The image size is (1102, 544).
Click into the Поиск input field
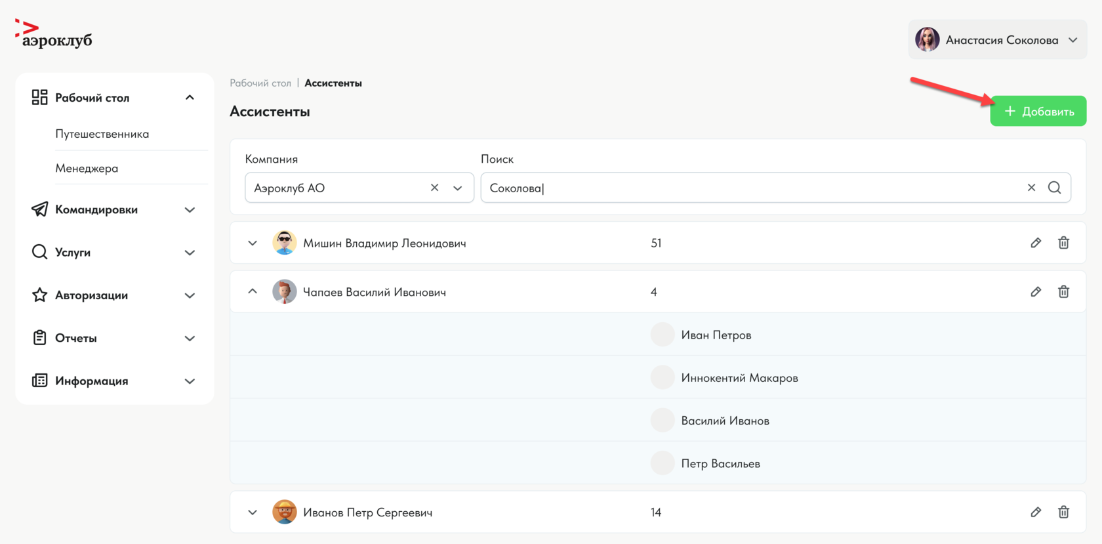tap(748, 188)
